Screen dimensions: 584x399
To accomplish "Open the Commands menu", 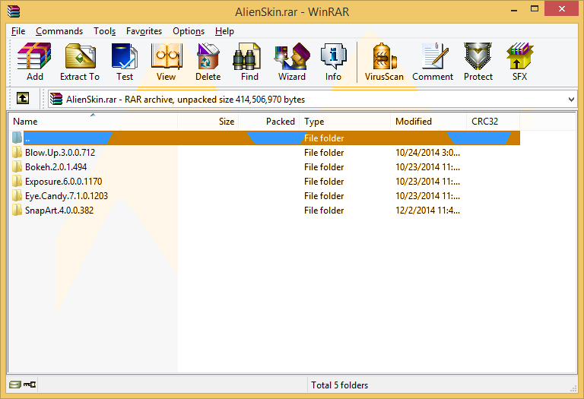I will [x=59, y=31].
